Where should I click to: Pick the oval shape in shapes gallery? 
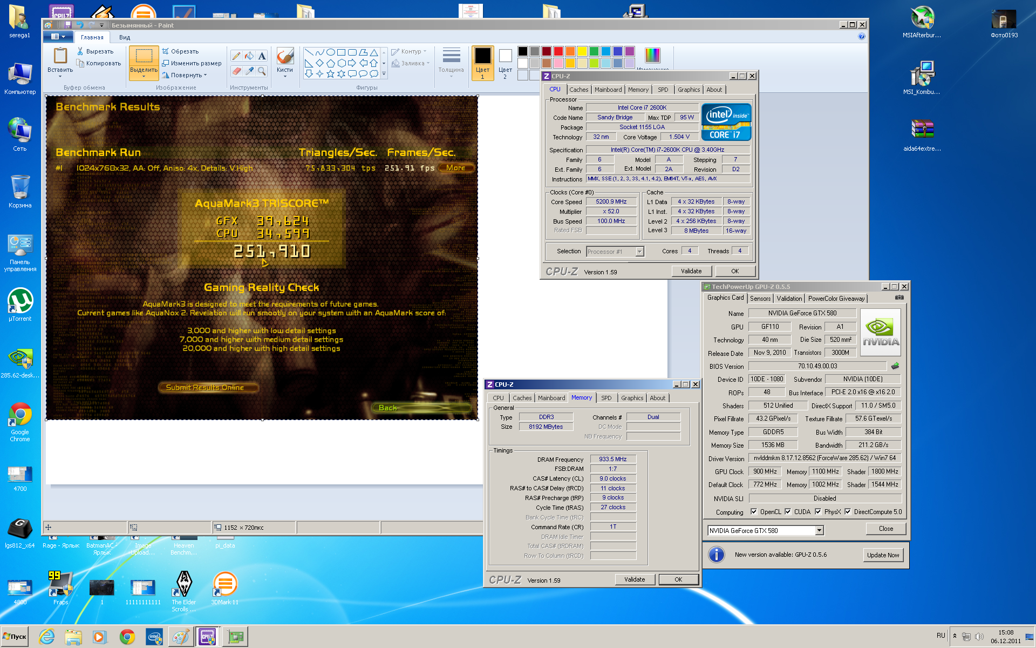(x=330, y=52)
